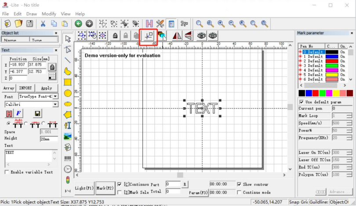This screenshot has width=356, height=206.
Task: Open the Draw menu
Action: 32,14
